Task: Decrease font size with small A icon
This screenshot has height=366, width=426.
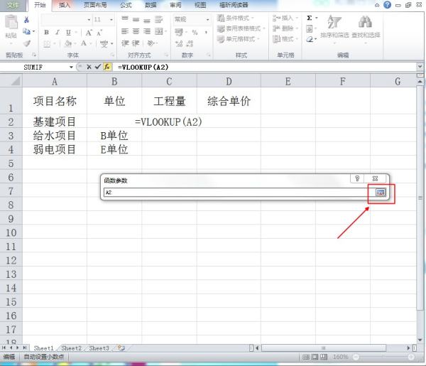Action: [99, 33]
